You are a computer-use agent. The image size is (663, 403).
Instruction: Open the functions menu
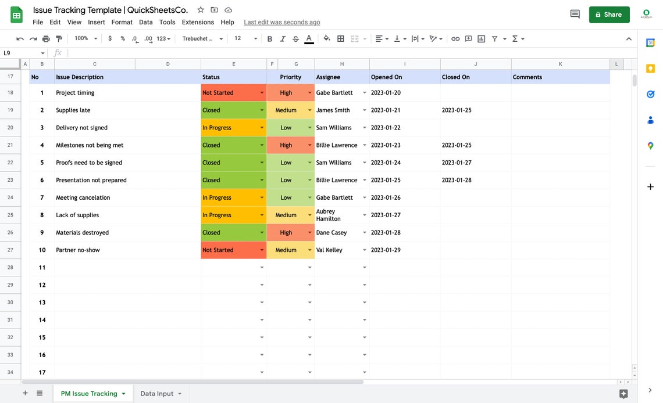click(x=514, y=38)
